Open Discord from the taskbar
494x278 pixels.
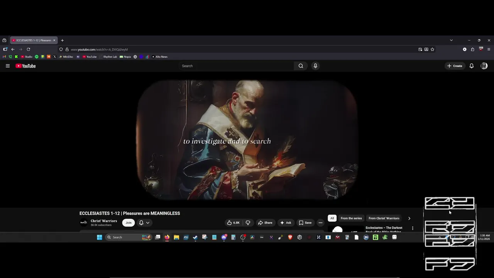(224, 237)
